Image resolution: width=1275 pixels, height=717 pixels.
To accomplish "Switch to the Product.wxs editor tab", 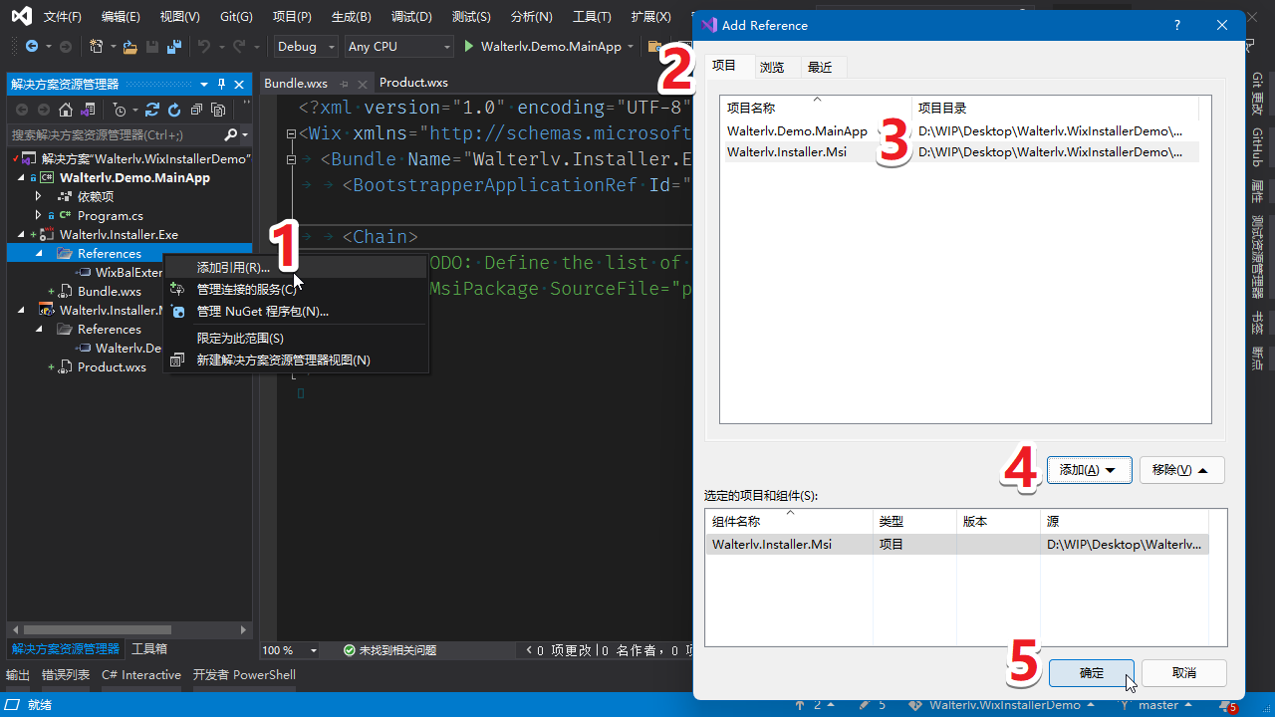I will [413, 83].
